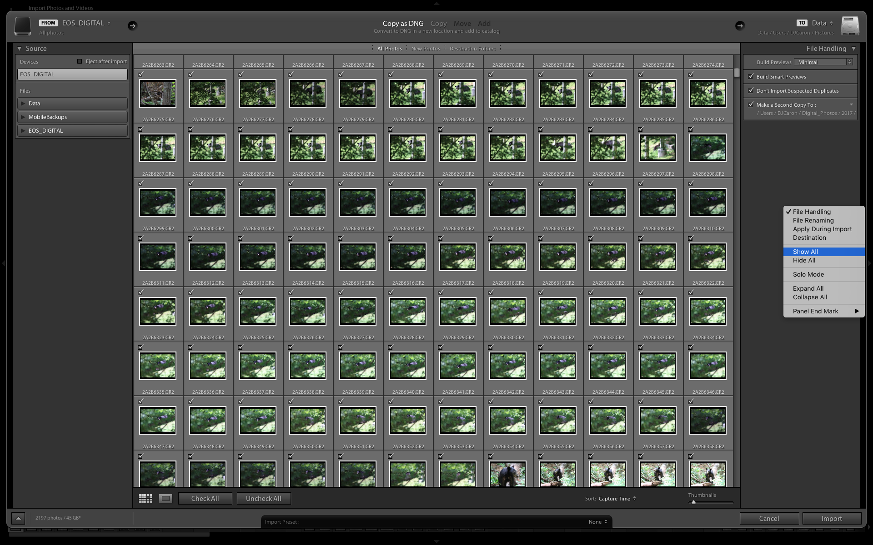Switch to New Photos tab

425,49
